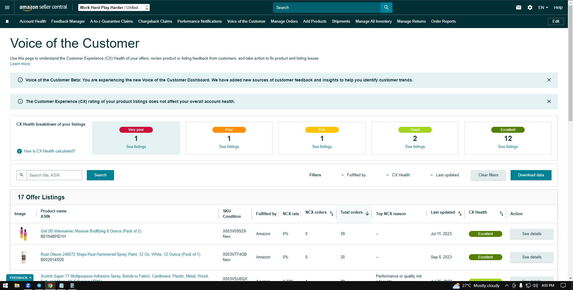Sort the table by CX Health
This screenshot has height=290, width=573.
(x=501, y=214)
